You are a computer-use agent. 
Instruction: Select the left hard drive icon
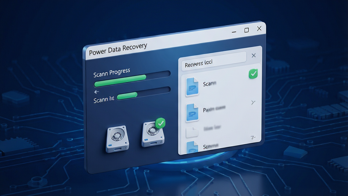click(117, 139)
